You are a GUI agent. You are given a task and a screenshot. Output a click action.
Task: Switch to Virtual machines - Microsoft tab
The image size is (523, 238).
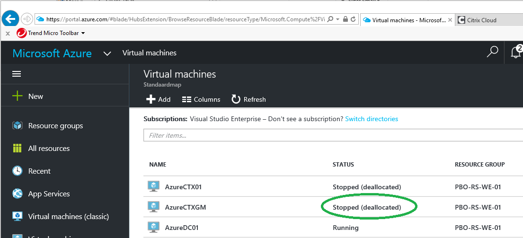point(408,20)
